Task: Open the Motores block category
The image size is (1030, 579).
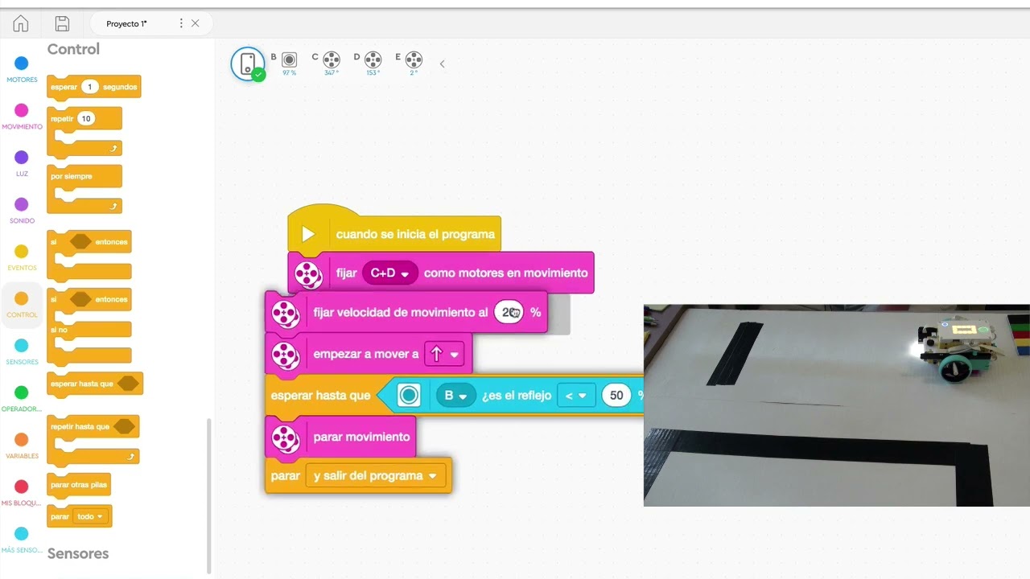Action: click(x=22, y=69)
